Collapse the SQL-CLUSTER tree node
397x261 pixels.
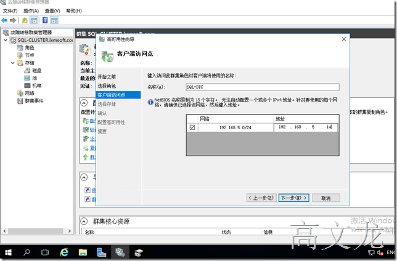[x=6, y=40]
